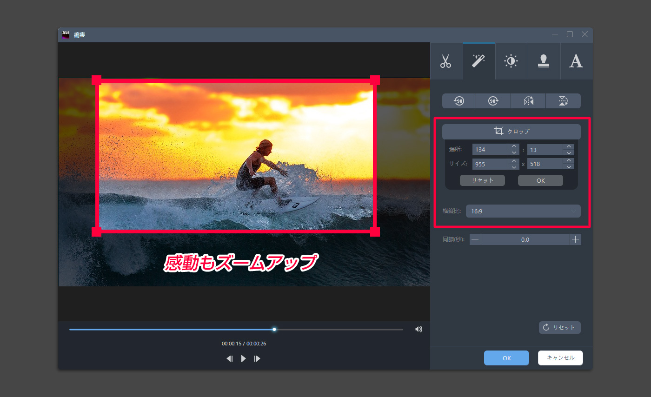Click the watermark stamp tool icon
This screenshot has height=397, width=651.
(544, 61)
